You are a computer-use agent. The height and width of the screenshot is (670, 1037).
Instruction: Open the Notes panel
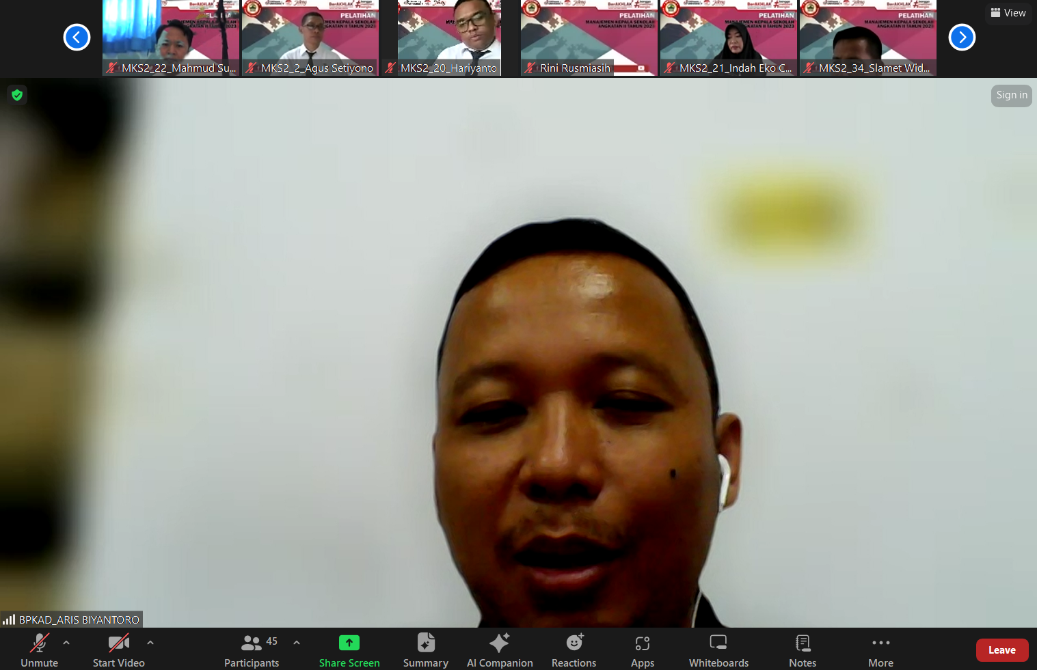tap(803, 650)
